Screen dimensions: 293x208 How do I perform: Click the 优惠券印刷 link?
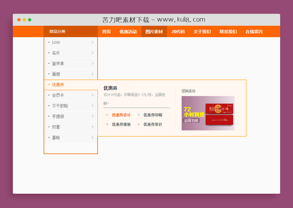(x=152, y=115)
